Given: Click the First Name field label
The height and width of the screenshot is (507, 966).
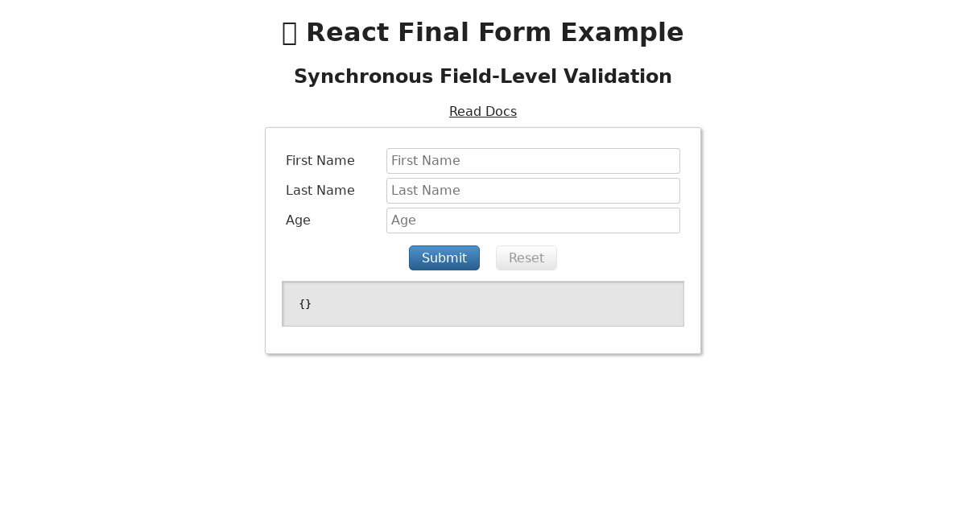Looking at the screenshot, I should pos(320,161).
